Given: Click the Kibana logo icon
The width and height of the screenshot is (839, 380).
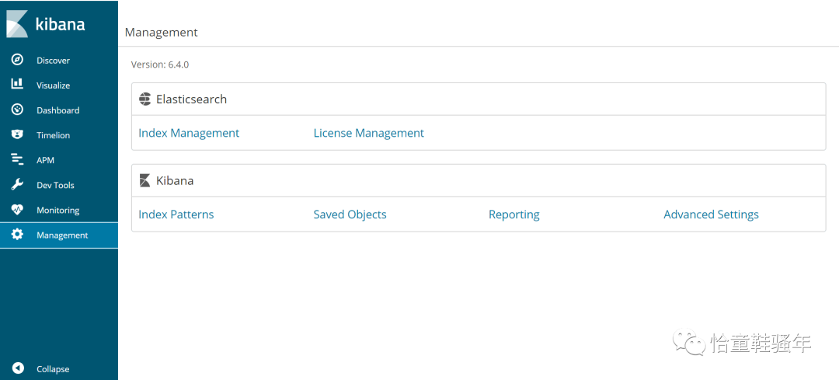Looking at the screenshot, I should [x=17, y=25].
